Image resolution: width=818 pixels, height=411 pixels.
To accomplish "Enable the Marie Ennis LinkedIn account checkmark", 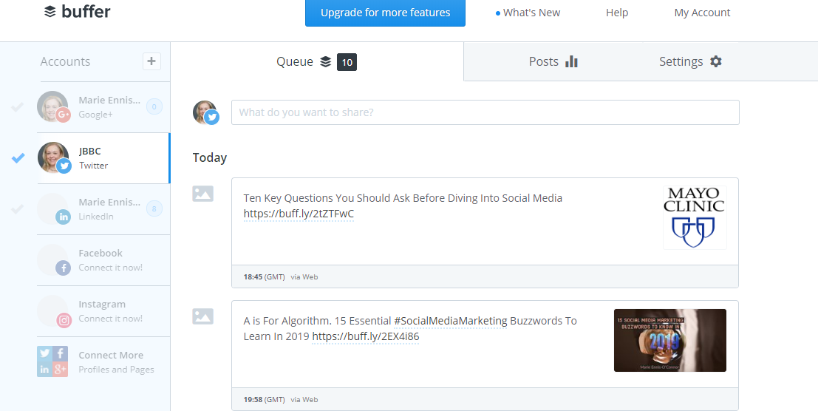I will pos(18,209).
